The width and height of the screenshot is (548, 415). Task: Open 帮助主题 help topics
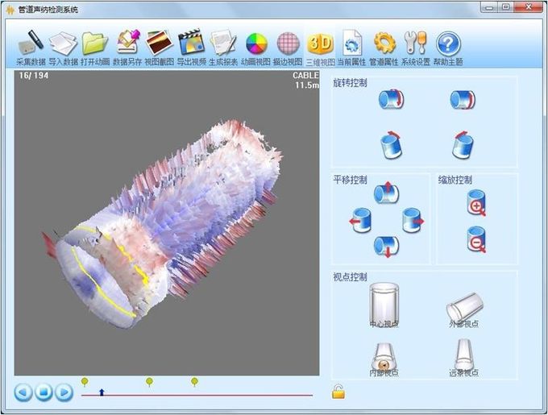[448, 44]
